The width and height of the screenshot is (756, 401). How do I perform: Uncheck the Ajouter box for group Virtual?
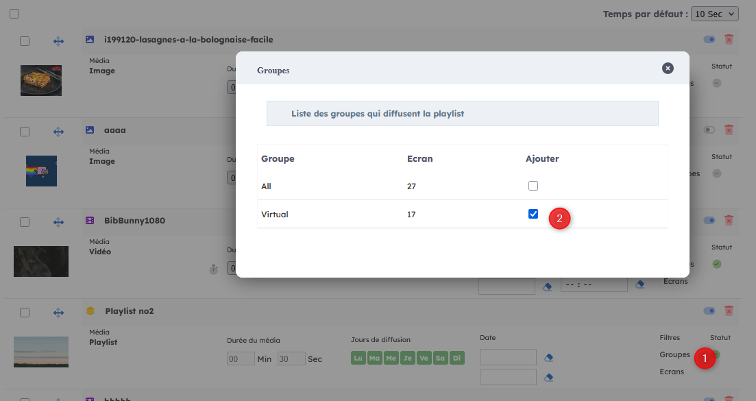coord(533,214)
